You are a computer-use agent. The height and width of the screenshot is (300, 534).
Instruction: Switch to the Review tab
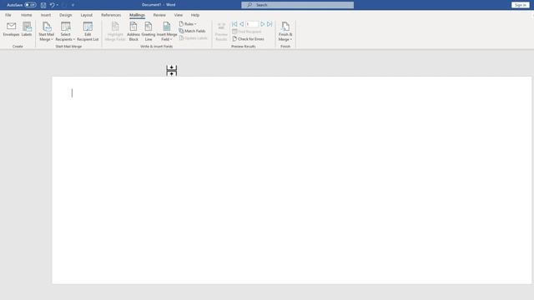(x=159, y=15)
